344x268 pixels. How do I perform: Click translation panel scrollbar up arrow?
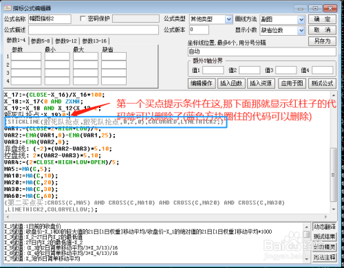[x=306, y=227]
